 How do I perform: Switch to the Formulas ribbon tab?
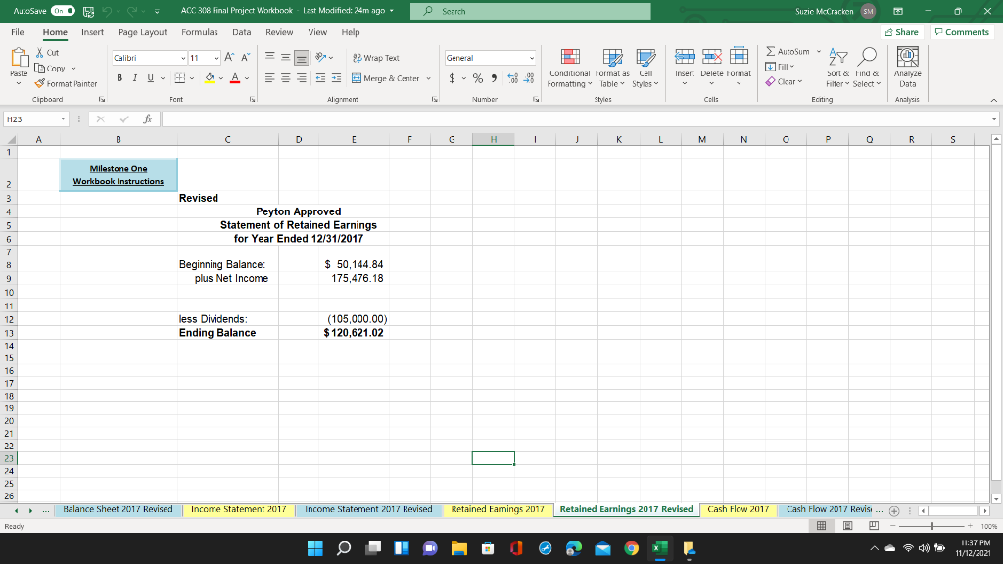tap(199, 31)
